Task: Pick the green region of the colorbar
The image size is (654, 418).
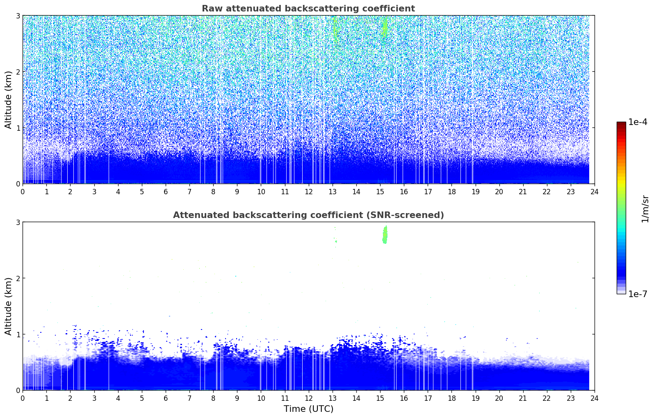Action: 621,205
